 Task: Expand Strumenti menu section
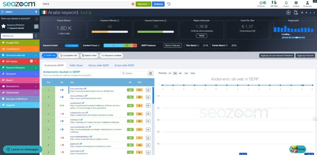pos(20,74)
